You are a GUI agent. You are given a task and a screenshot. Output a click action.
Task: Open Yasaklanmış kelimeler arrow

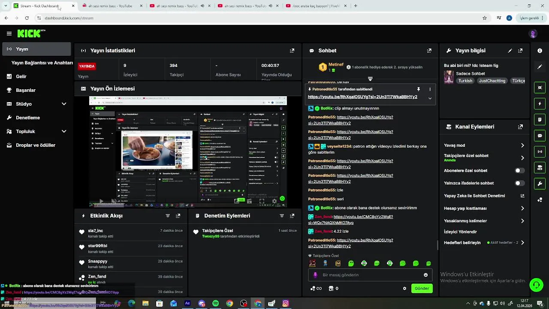[x=522, y=221]
